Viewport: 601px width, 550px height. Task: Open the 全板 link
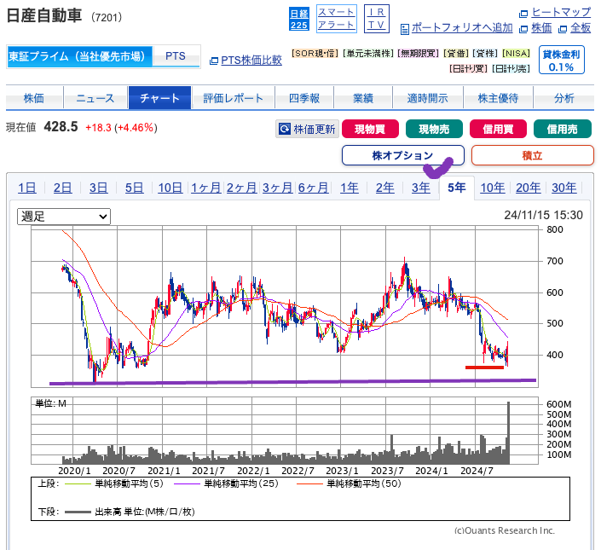coord(581,28)
